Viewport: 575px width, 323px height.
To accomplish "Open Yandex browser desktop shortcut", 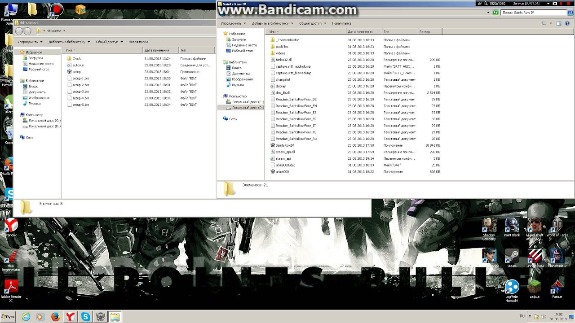I will pyautogui.click(x=11, y=227).
